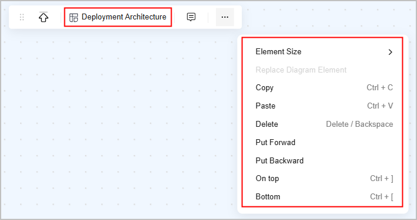The width and height of the screenshot is (417, 220).
Task: Open the comment speech bubble icon
Action: (191, 17)
